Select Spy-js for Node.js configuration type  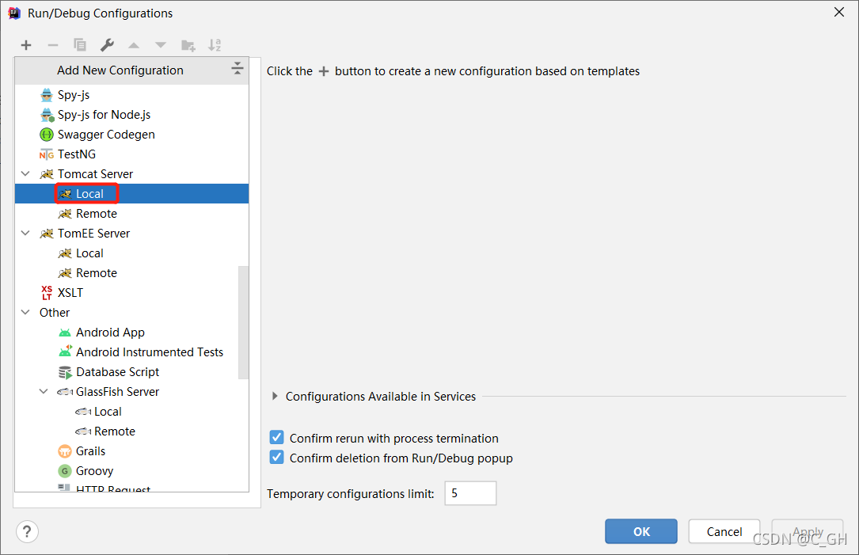click(x=131, y=115)
